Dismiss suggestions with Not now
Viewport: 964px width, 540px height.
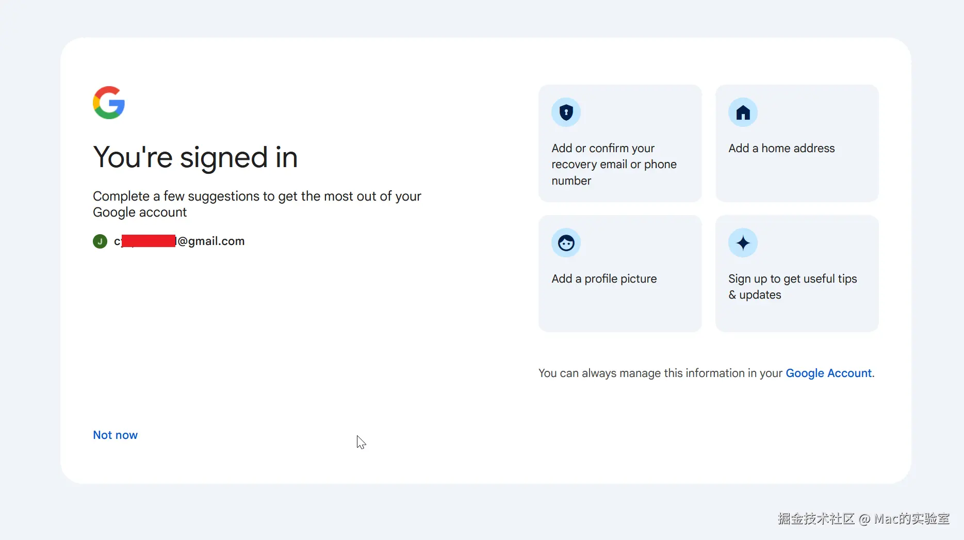point(115,435)
